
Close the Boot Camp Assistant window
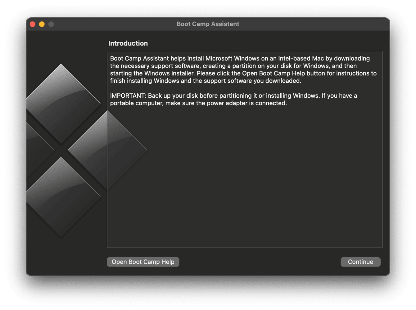pos(33,24)
